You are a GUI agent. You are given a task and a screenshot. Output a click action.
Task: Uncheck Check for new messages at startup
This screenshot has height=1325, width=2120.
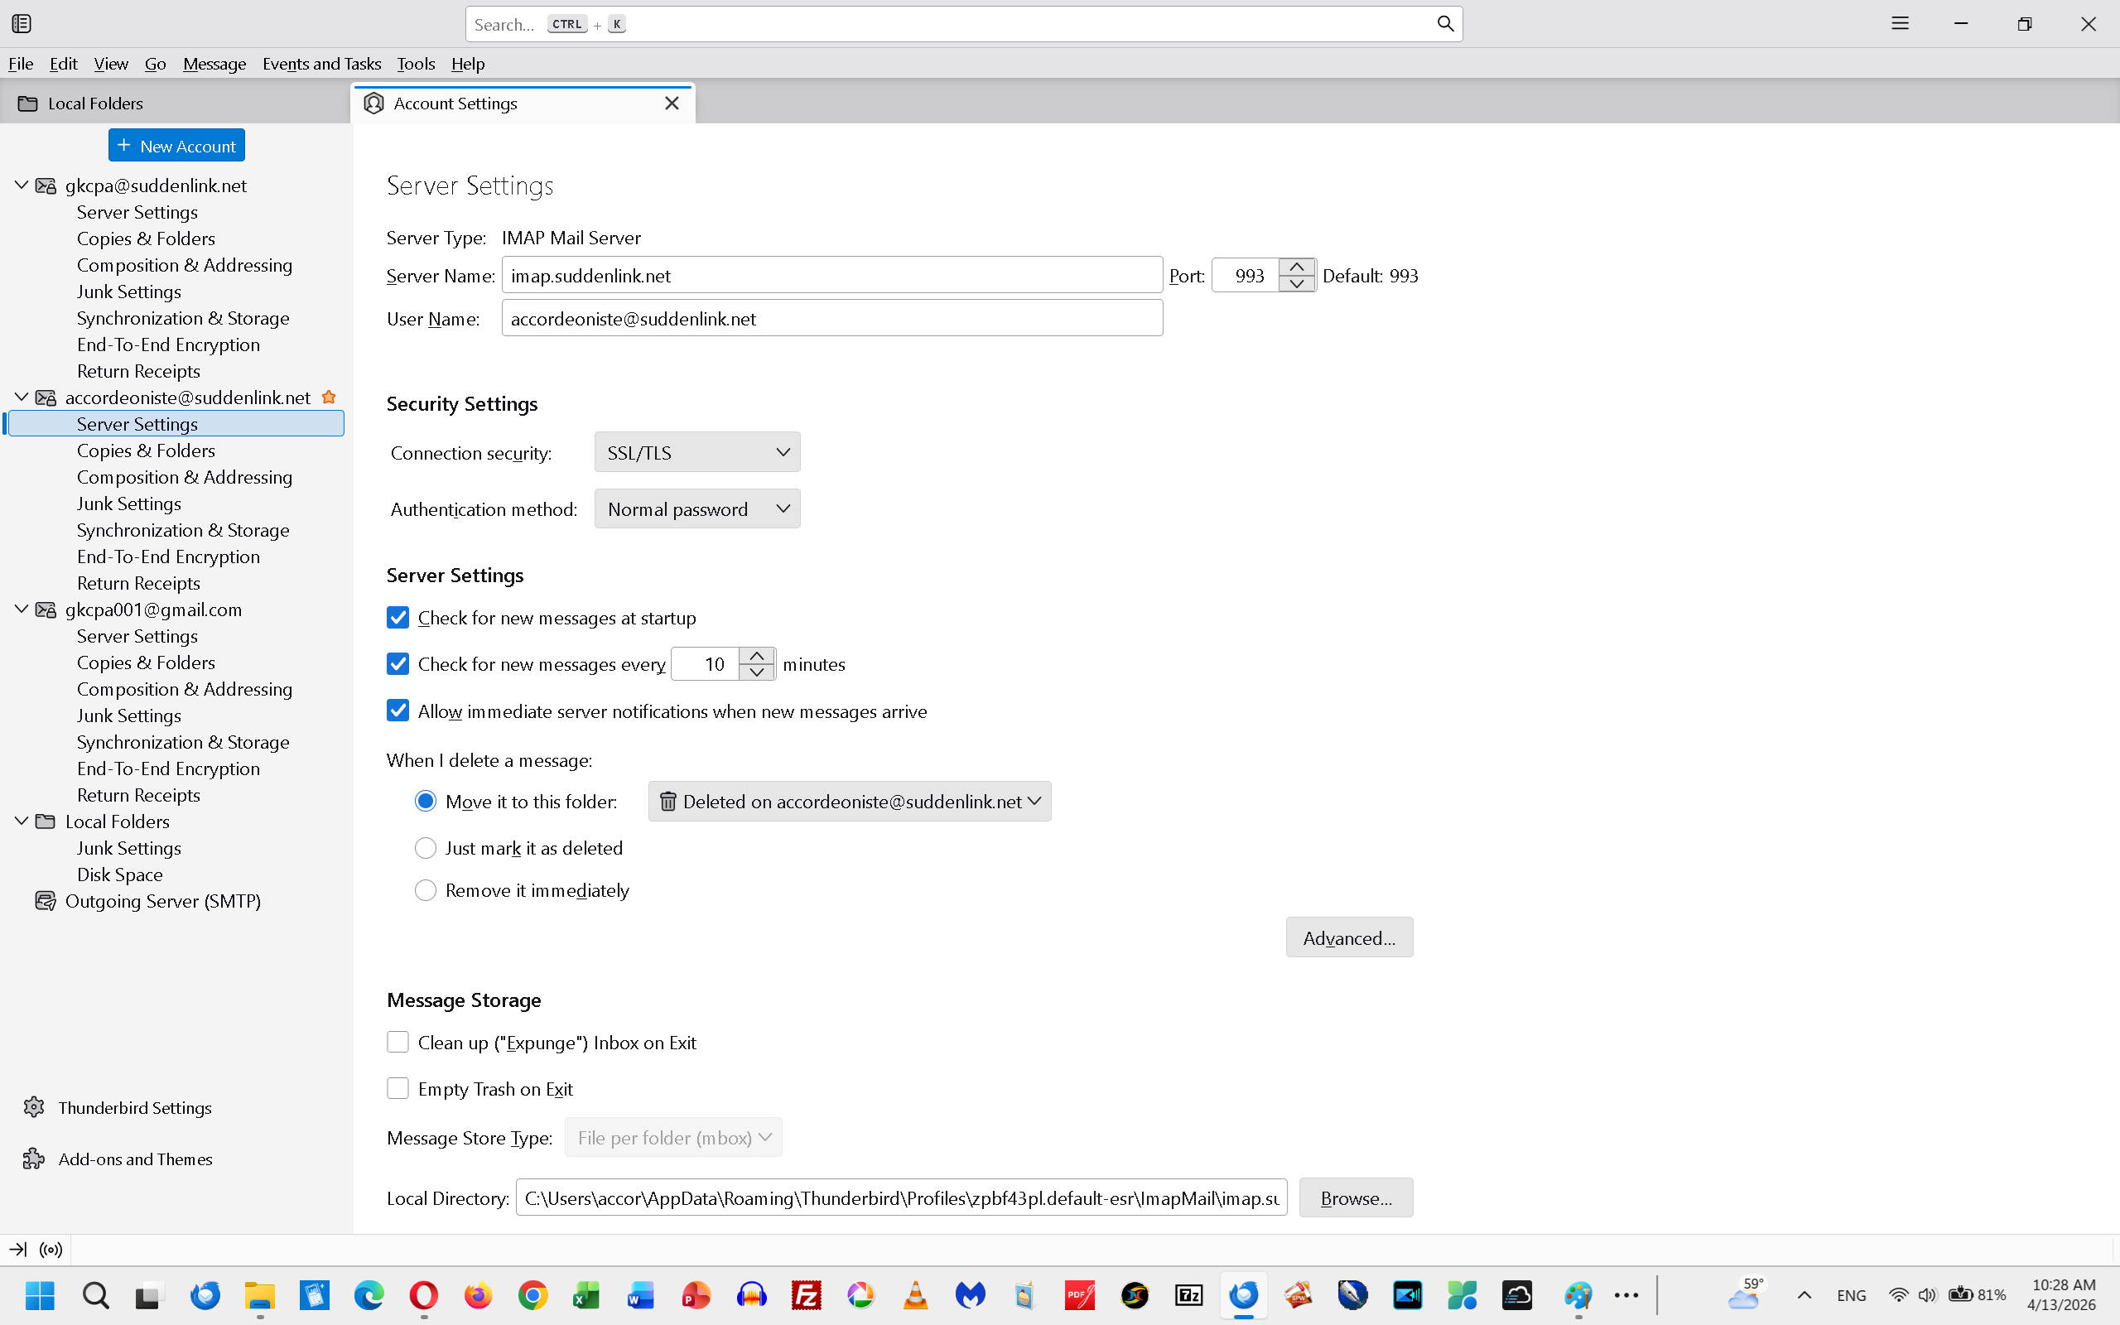coord(397,618)
